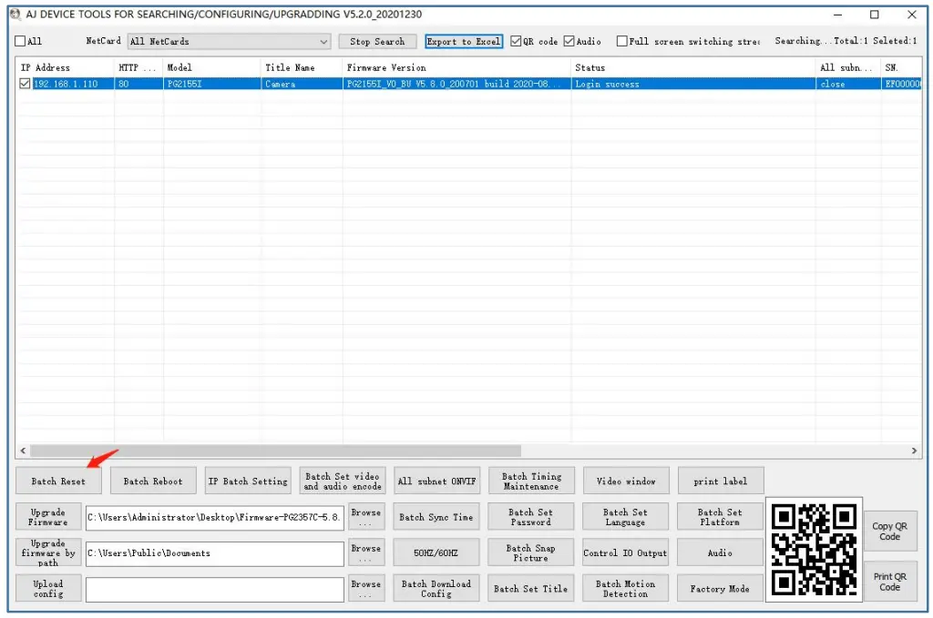
Task: Select the Login success status cell
Action: [x=693, y=84]
